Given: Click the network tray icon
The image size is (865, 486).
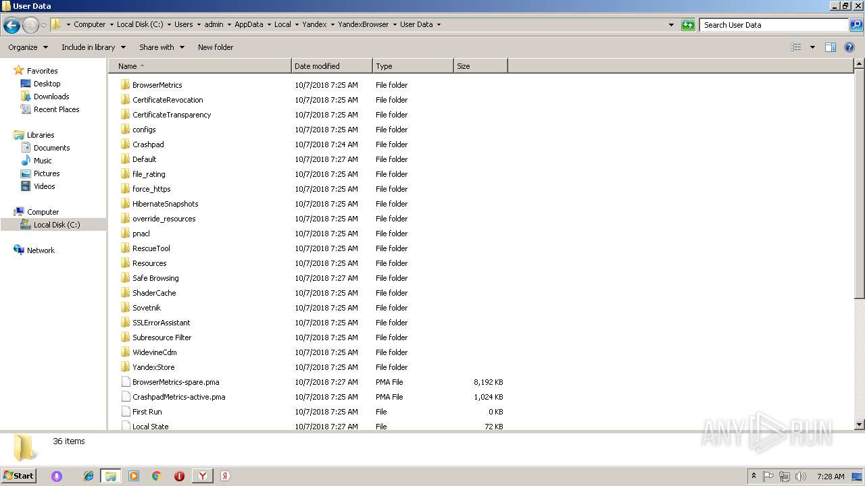Looking at the screenshot, I should pos(785,477).
